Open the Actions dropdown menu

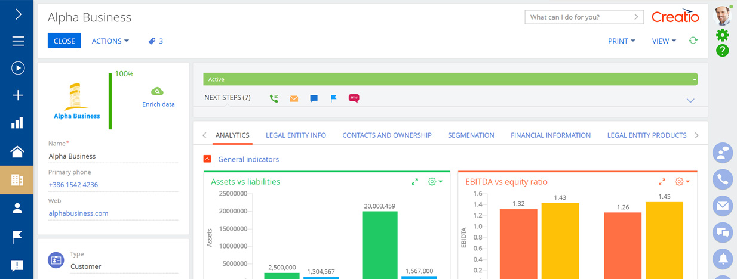tap(110, 41)
